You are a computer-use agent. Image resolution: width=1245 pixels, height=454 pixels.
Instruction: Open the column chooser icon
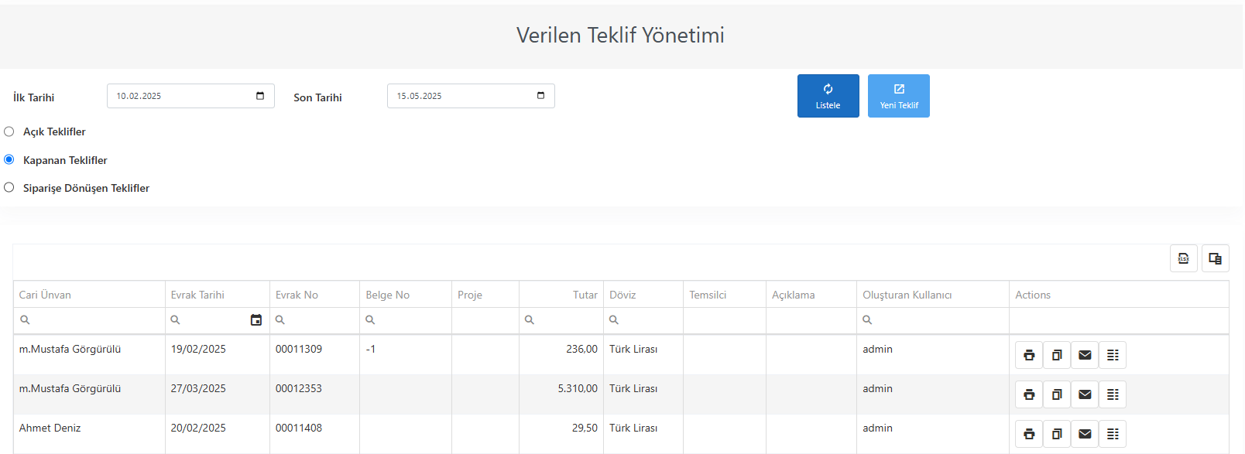(x=1216, y=258)
